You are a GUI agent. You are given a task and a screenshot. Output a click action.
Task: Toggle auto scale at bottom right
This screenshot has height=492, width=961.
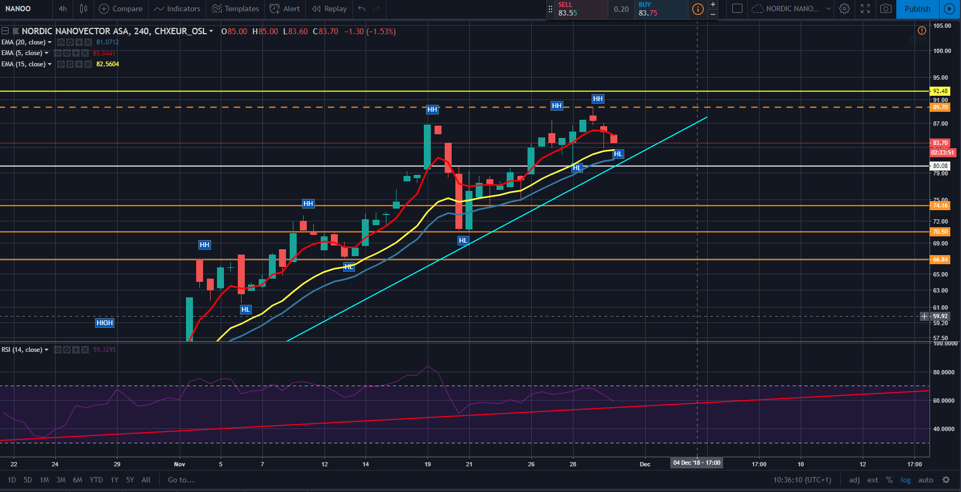click(926, 480)
